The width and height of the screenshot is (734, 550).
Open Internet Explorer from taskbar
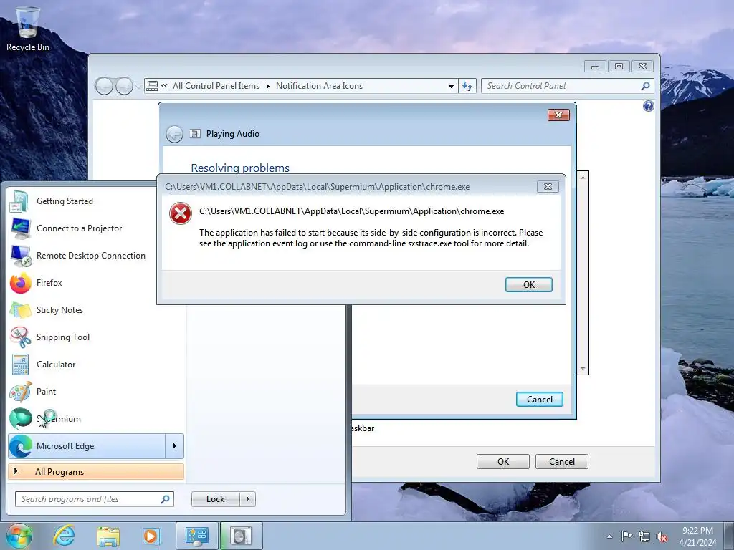click(64, 536)
